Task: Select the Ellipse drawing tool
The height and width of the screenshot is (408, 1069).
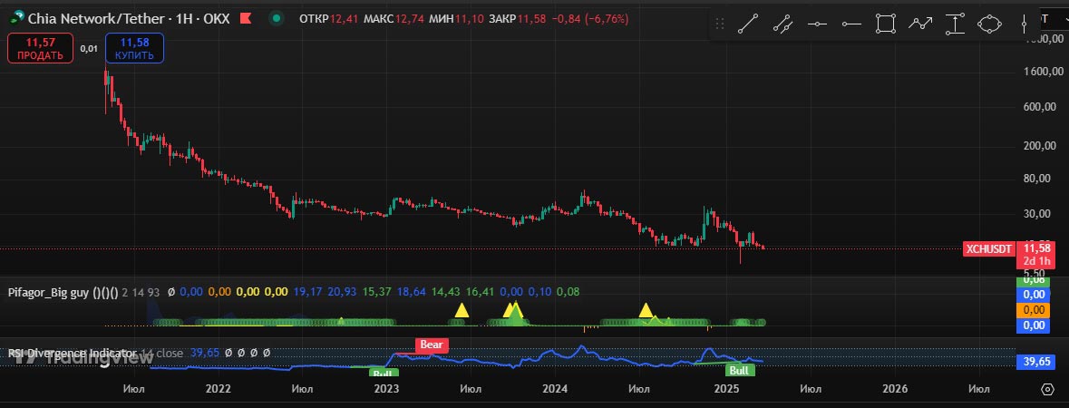Action: tap(989, 24)
